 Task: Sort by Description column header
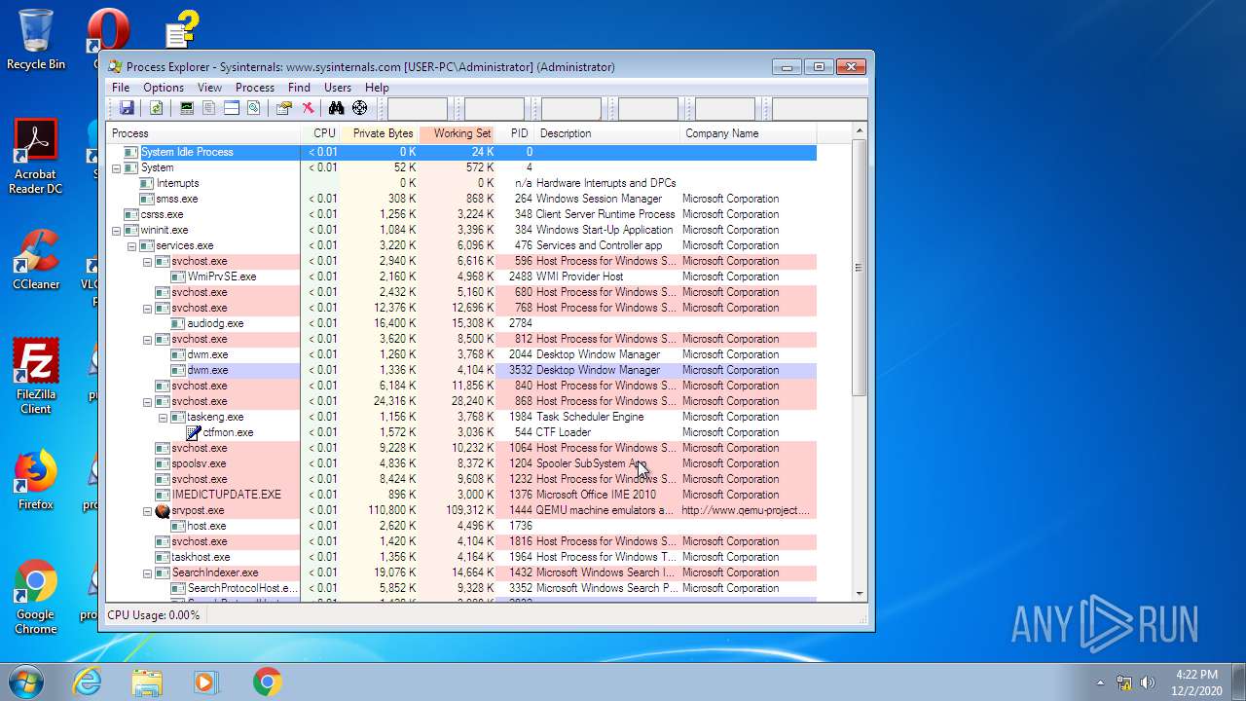click(x=607, y=133)
